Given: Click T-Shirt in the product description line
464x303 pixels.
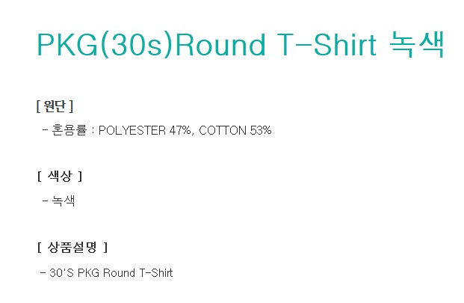Looking at the screenshot, I should tap(156, 273).
